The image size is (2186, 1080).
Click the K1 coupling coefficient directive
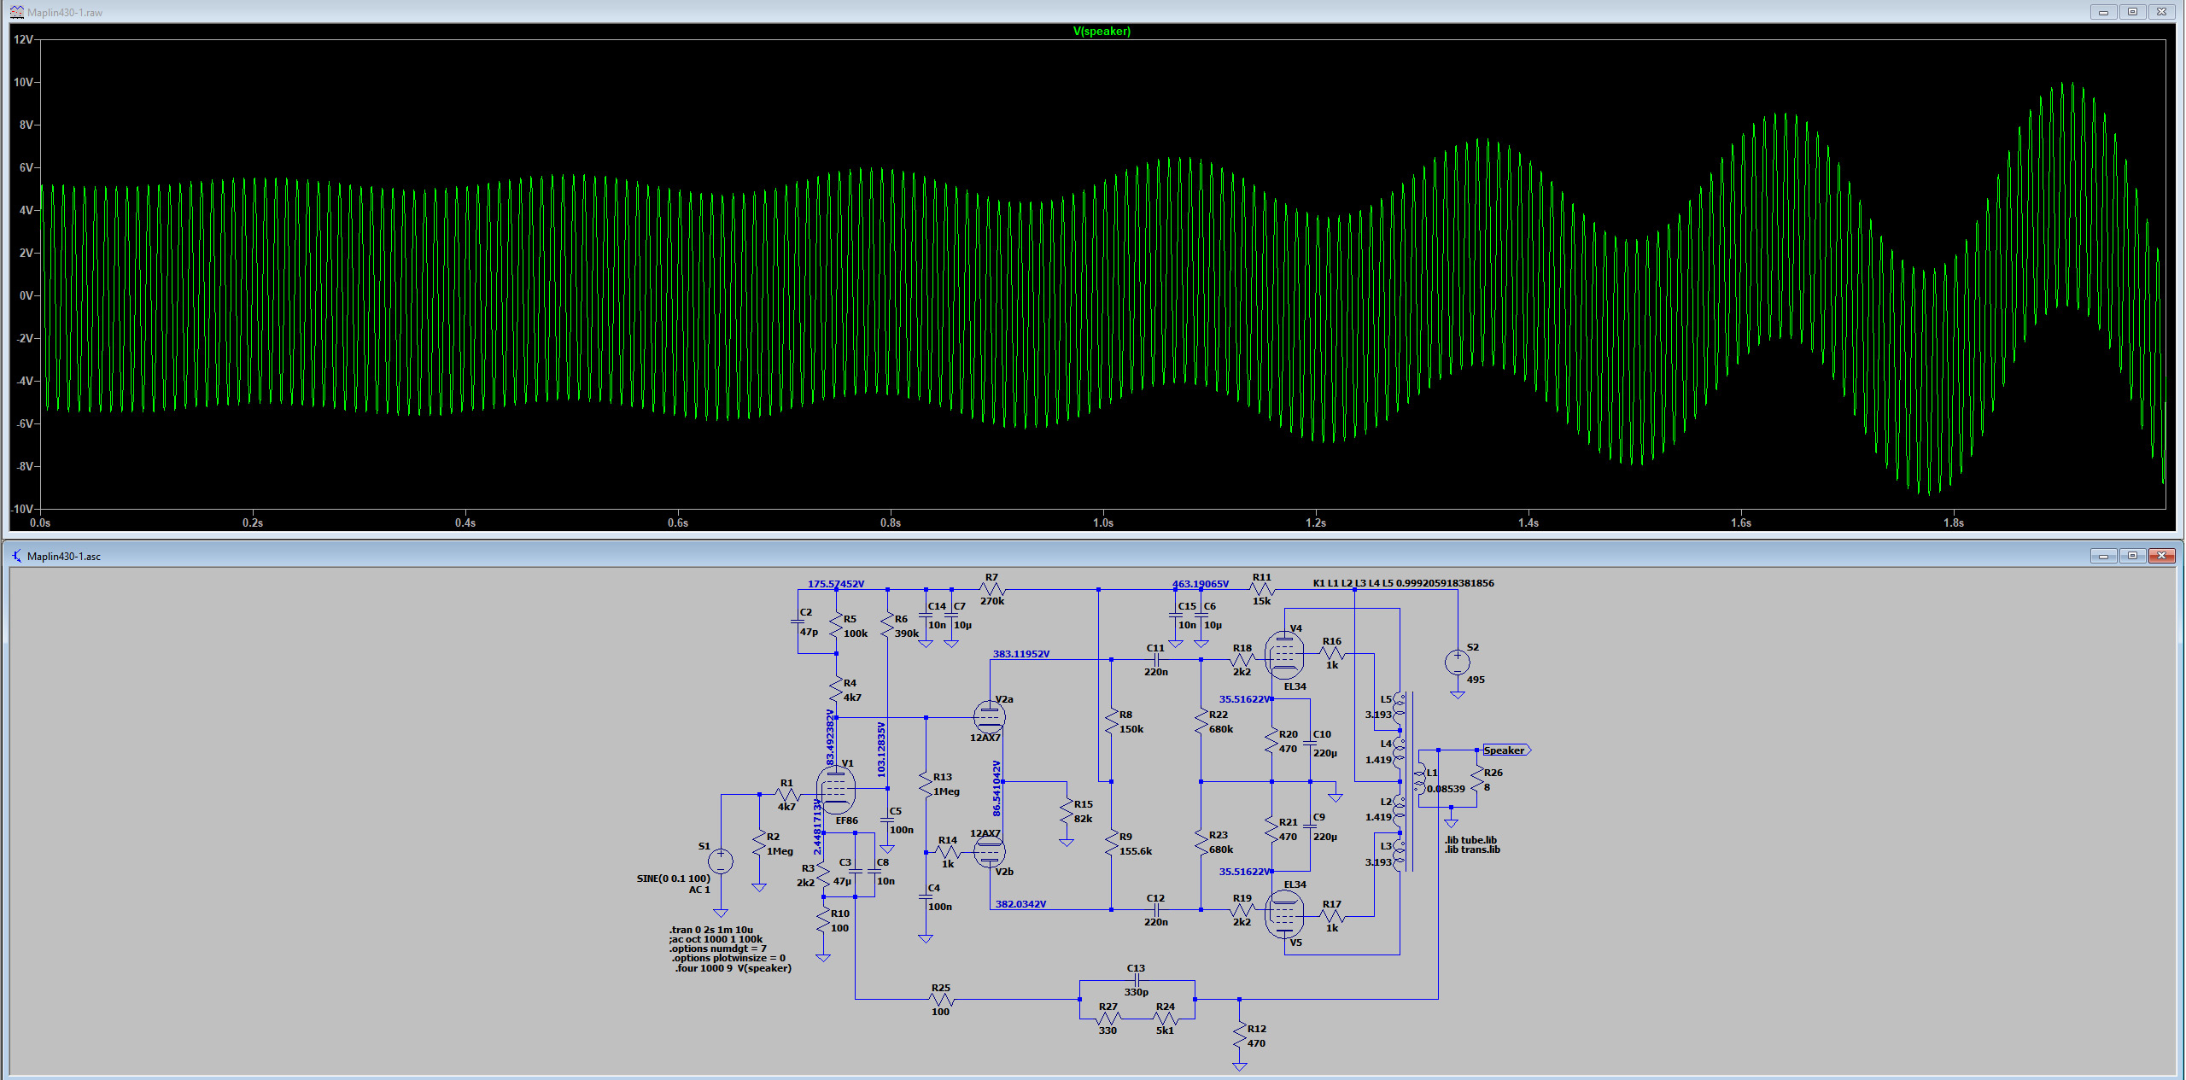click(1403, 583)
